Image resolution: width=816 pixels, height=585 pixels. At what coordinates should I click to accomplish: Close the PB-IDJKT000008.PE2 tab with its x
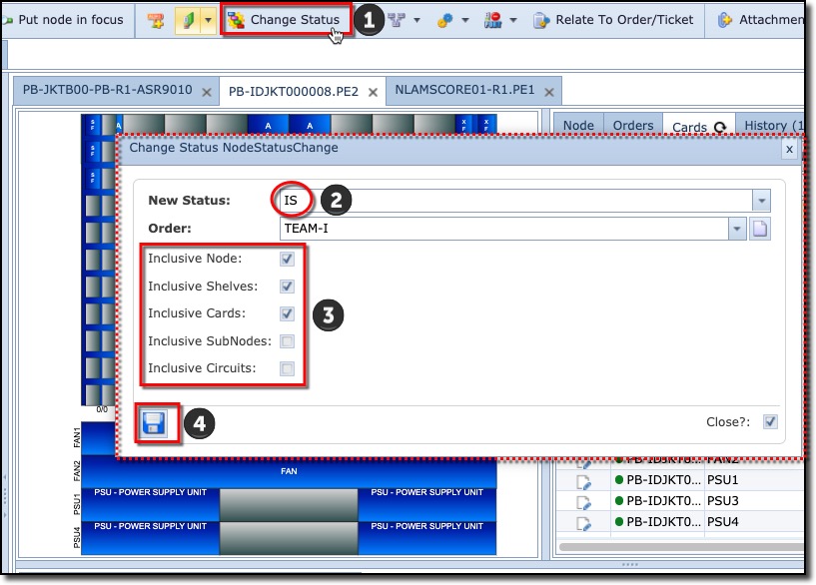point(373,92)
